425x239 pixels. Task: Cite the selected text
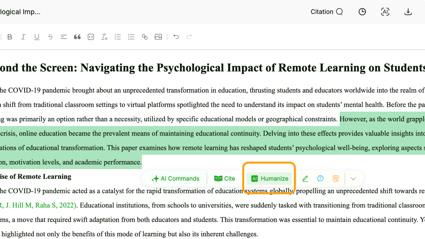pyautogui.click(x=225, y=179)
